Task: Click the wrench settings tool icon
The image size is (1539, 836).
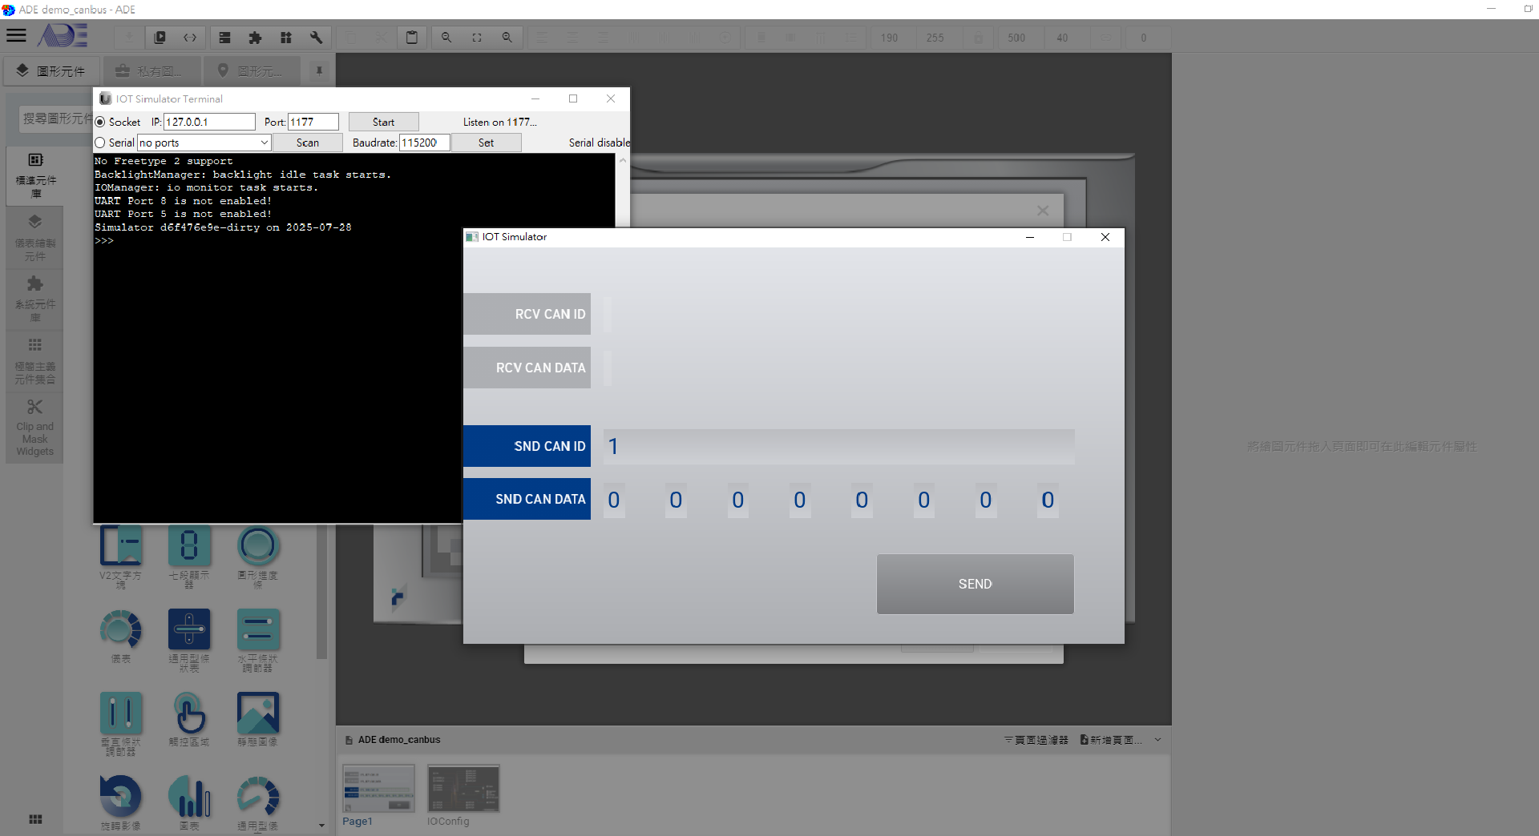Action: tap(316, 38)
